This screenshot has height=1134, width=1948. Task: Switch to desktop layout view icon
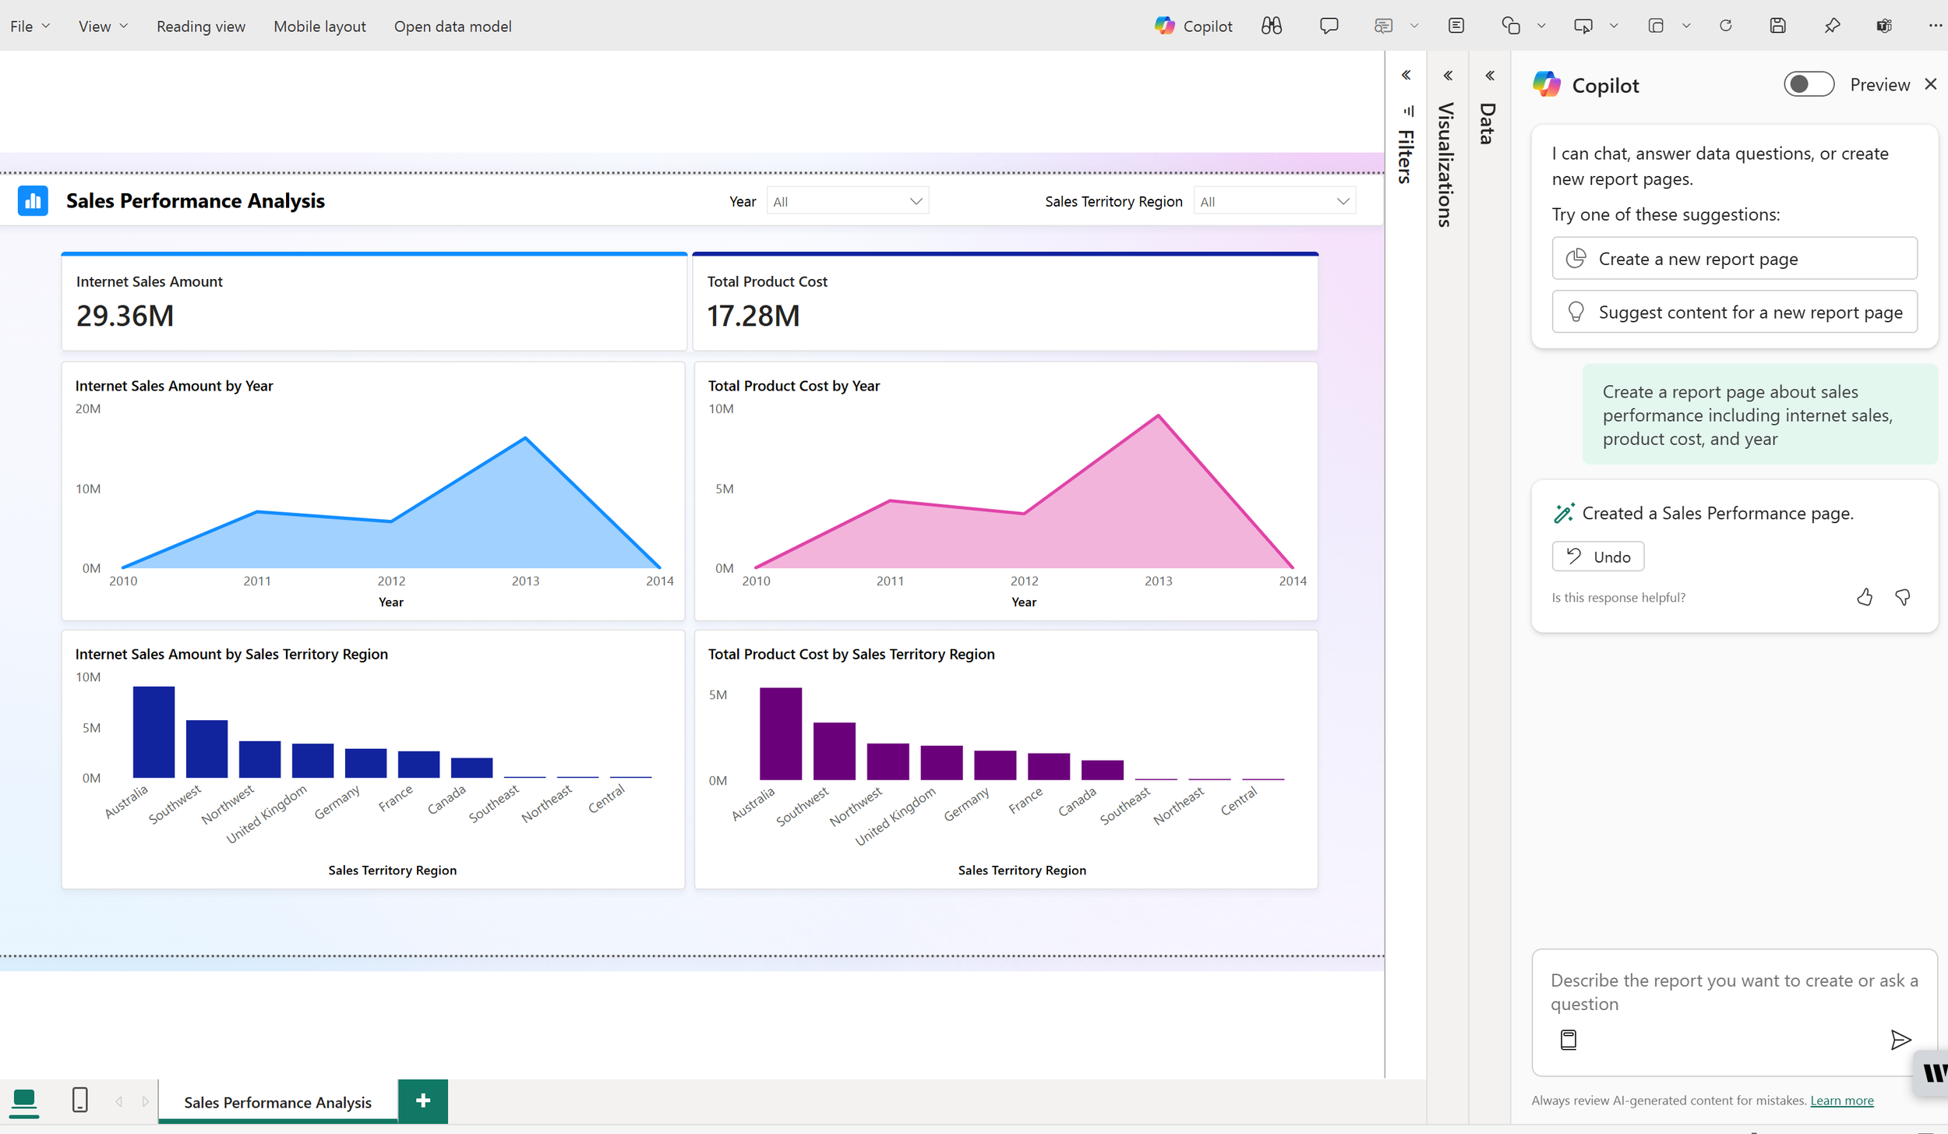24,1100
